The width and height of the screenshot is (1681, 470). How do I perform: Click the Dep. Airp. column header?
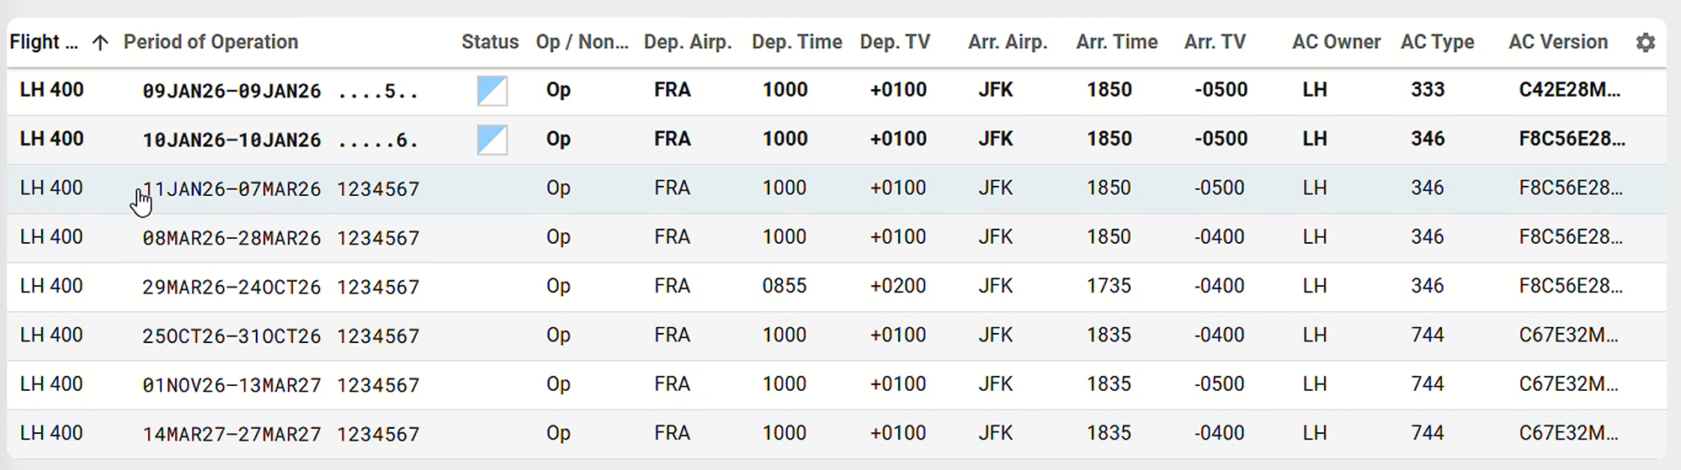(x=687, y=42)
